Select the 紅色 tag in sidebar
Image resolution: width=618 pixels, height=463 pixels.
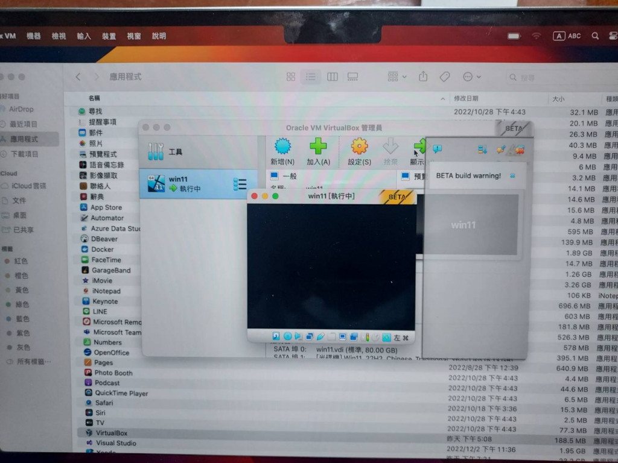pos(21,261)
